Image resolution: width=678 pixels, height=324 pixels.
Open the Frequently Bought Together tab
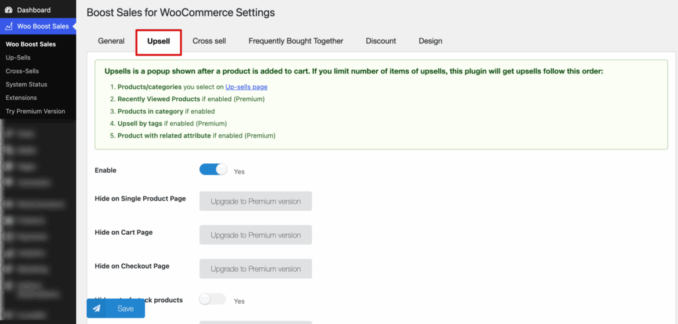296,41
